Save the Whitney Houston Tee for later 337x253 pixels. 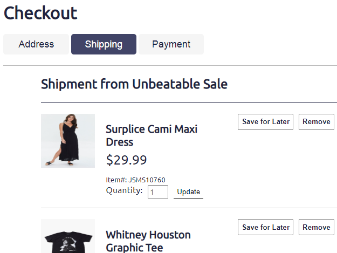[266, 227]
